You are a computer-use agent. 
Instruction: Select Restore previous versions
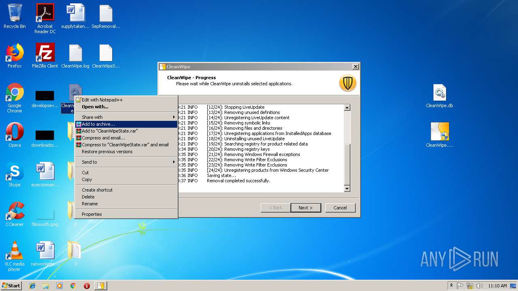[x=126, y=152]
